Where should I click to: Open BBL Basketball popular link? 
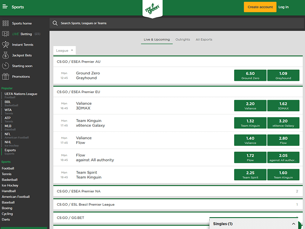click(11, 103)
